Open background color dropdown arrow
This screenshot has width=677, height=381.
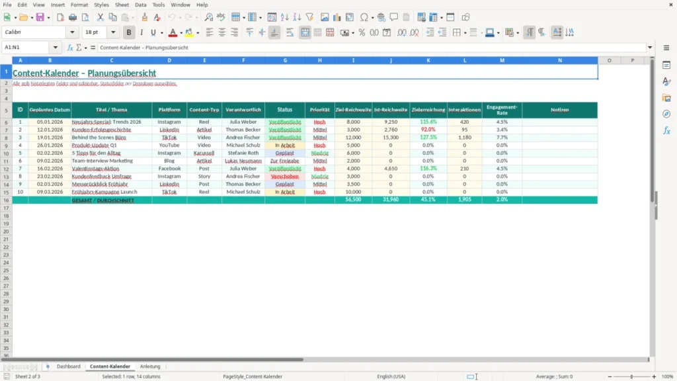click(198, 33)
